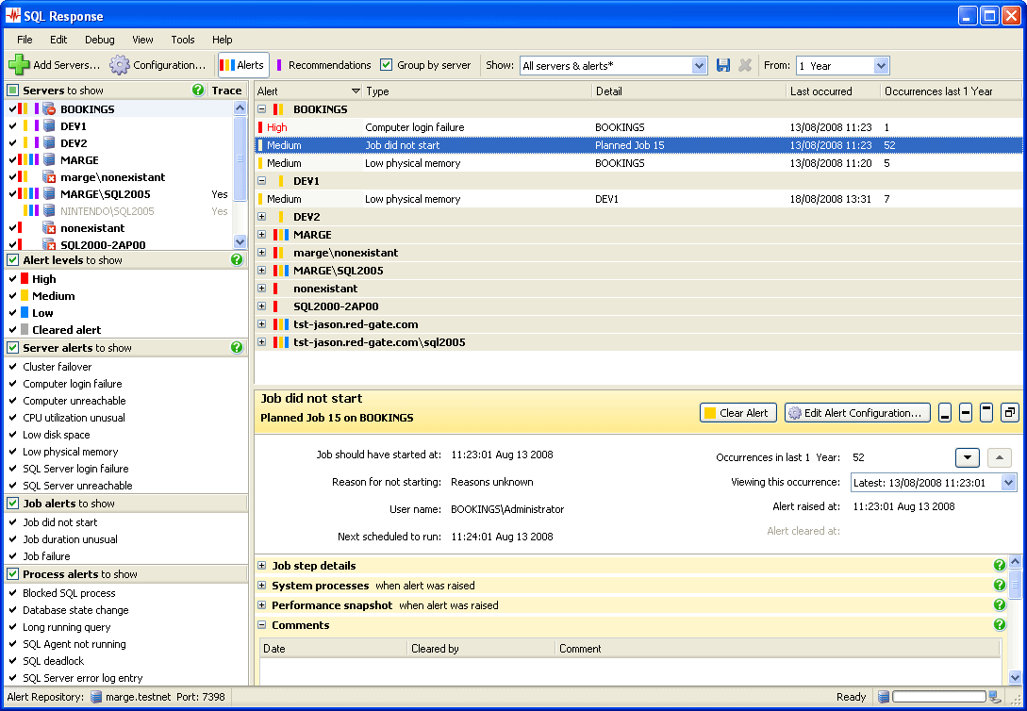Maximize the alert details pane
The height and width of the screenshot is (711, 1027).
pos(986,413)
